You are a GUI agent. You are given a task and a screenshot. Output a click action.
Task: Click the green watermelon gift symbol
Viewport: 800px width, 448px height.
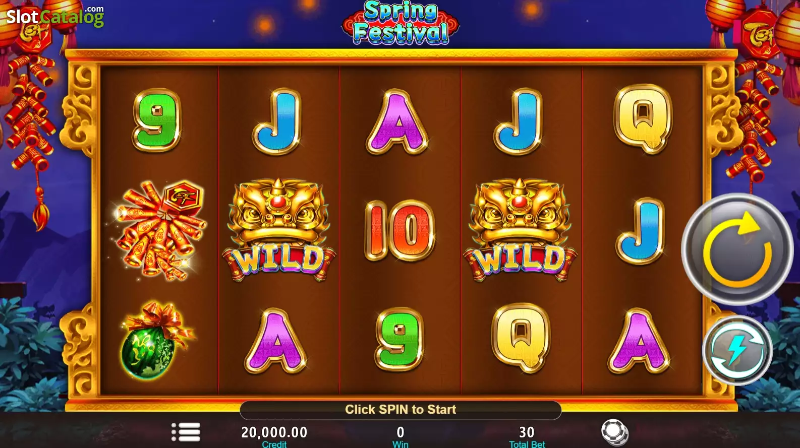tap(155, 340)
